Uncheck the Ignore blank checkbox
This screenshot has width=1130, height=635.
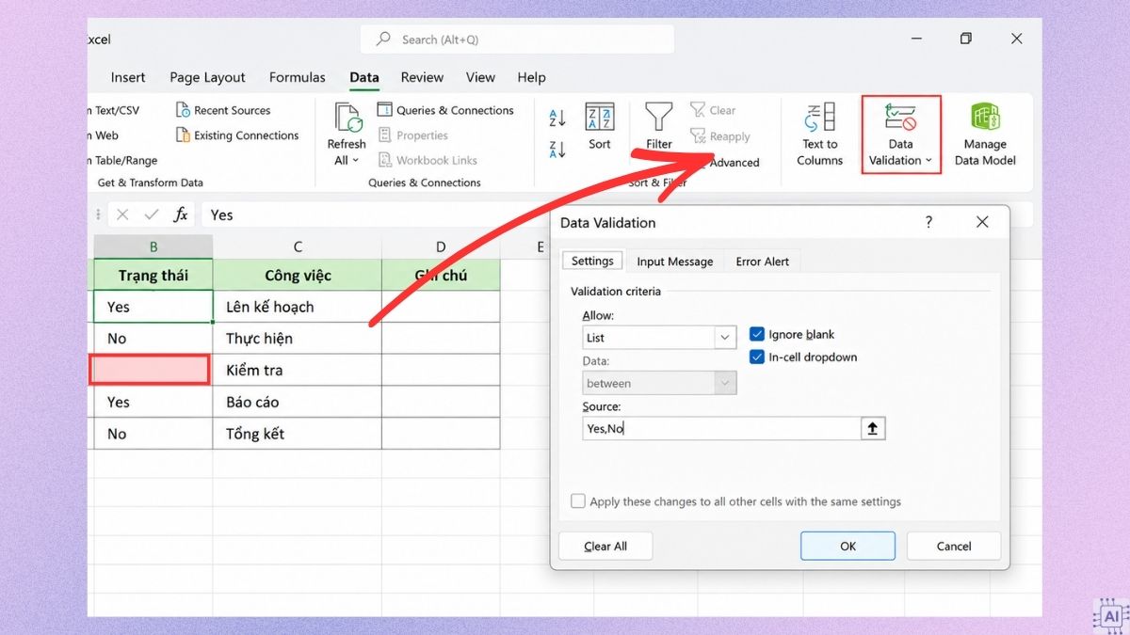tap(756, 334)
